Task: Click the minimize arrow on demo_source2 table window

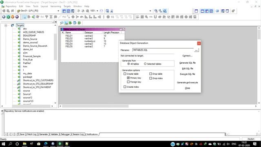Action: pyautogui.click(x=123, y=29)
